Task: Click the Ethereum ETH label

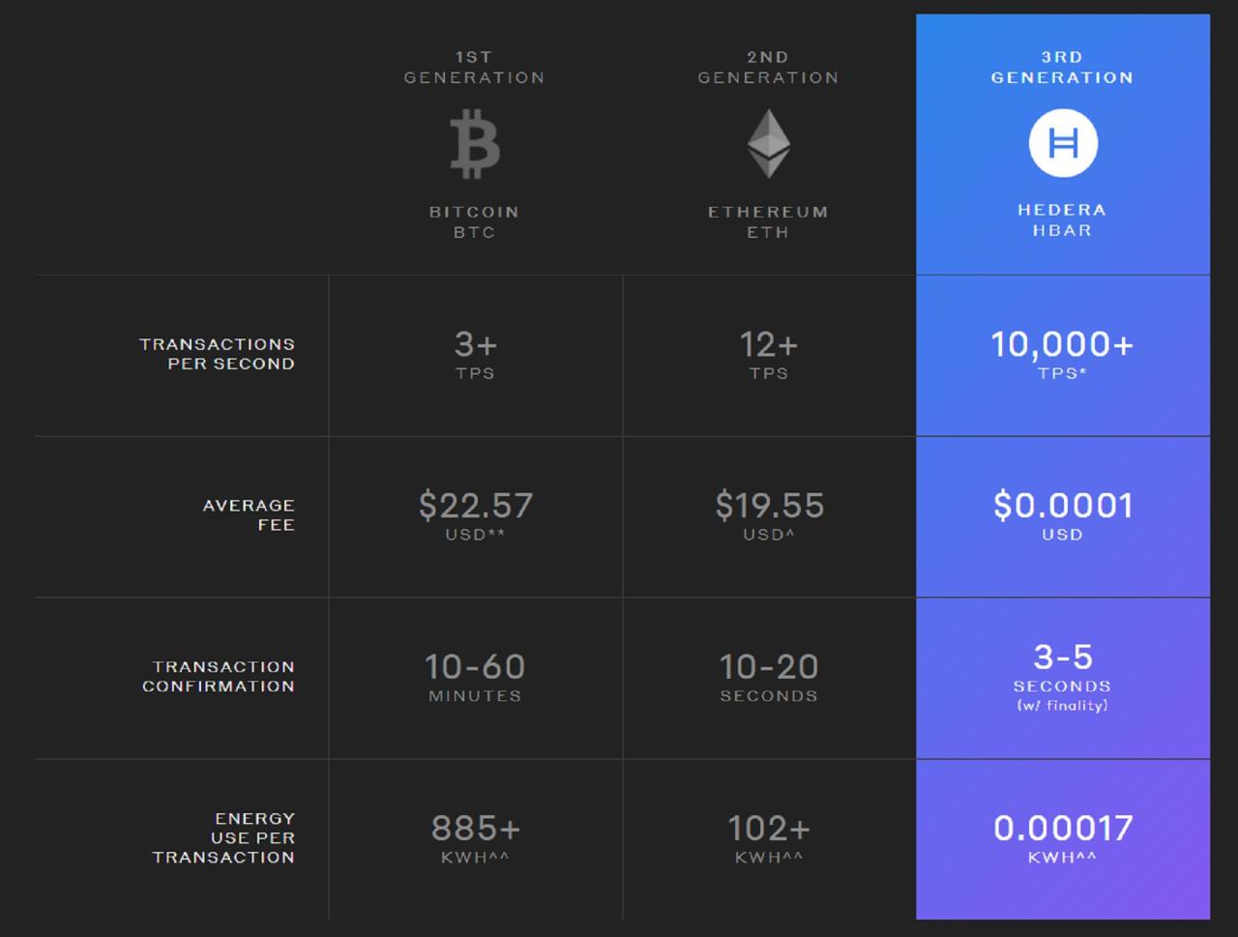Action: tap(768, 221)
